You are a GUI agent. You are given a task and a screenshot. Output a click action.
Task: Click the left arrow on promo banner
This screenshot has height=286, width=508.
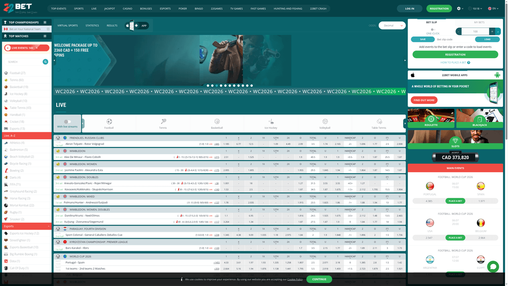click(x=54, y=61)
